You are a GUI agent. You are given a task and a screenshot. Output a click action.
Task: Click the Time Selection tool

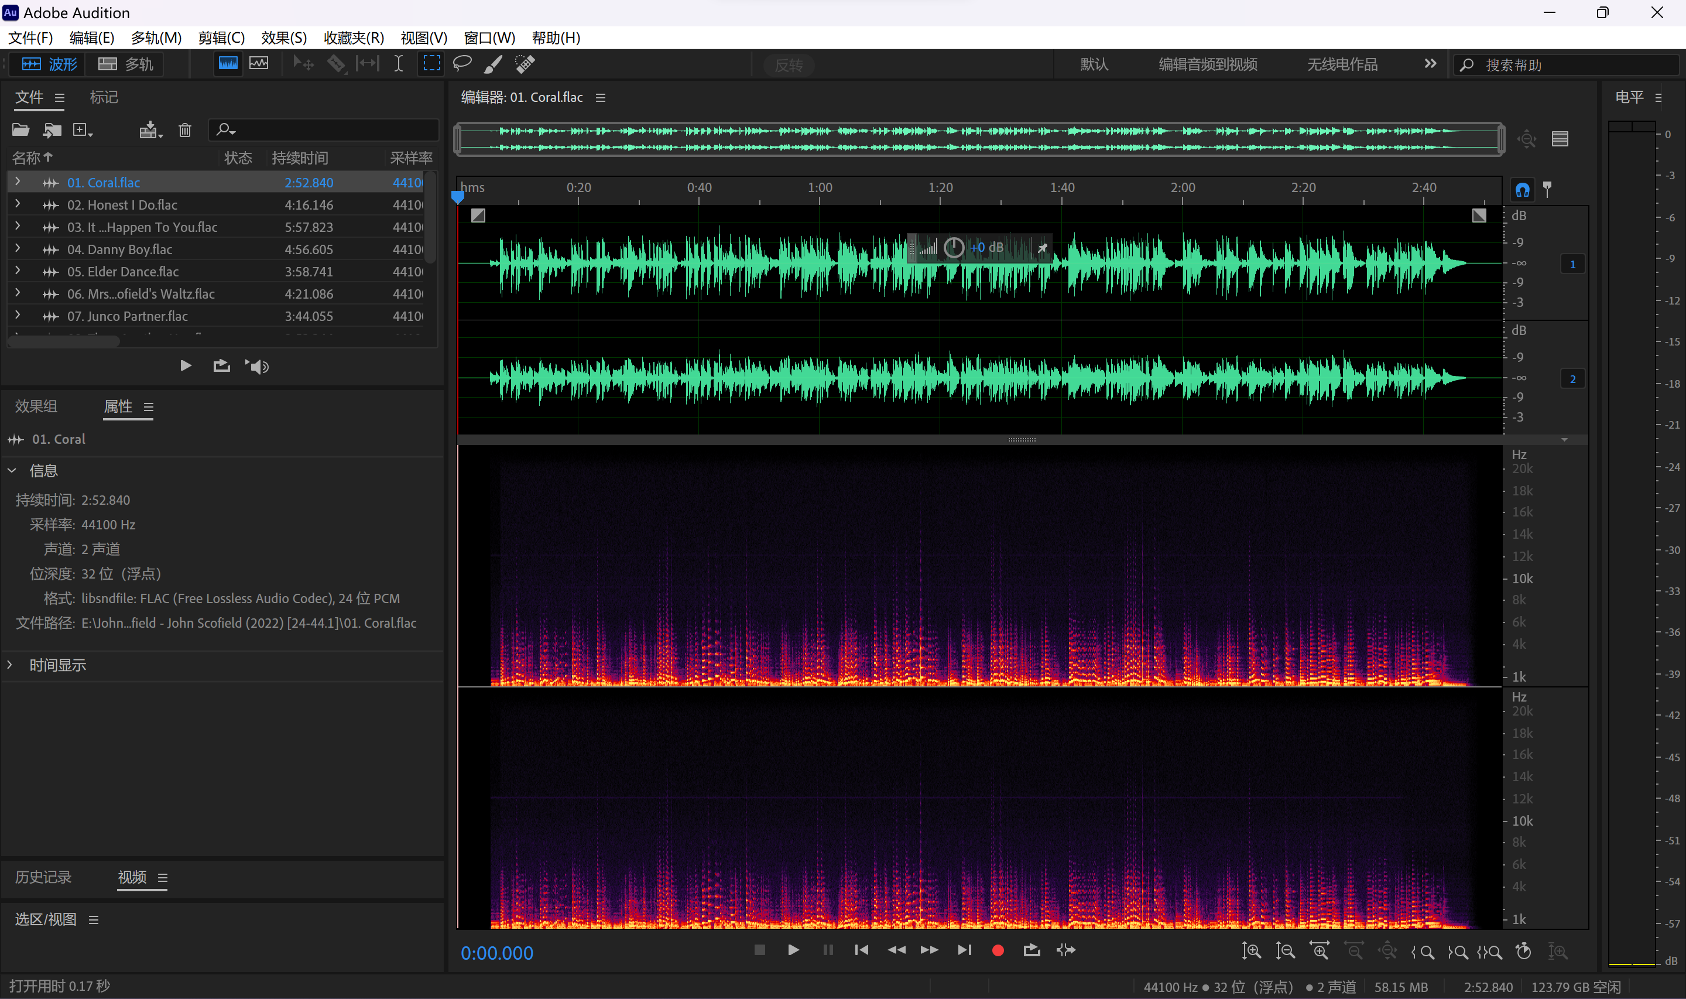click(398, 63)
